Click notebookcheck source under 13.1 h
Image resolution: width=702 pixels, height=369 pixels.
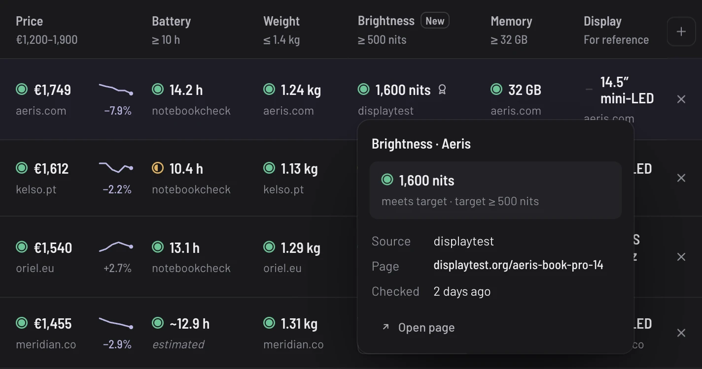point(191,268)
